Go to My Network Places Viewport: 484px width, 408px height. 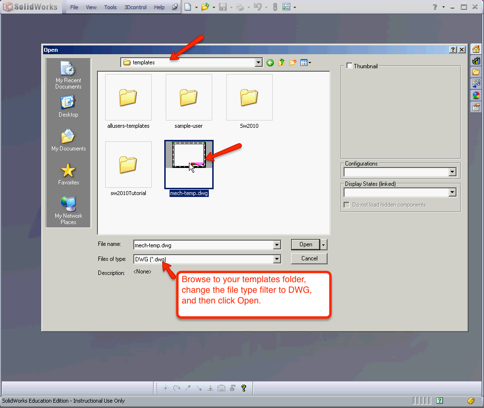click(68, 211)
